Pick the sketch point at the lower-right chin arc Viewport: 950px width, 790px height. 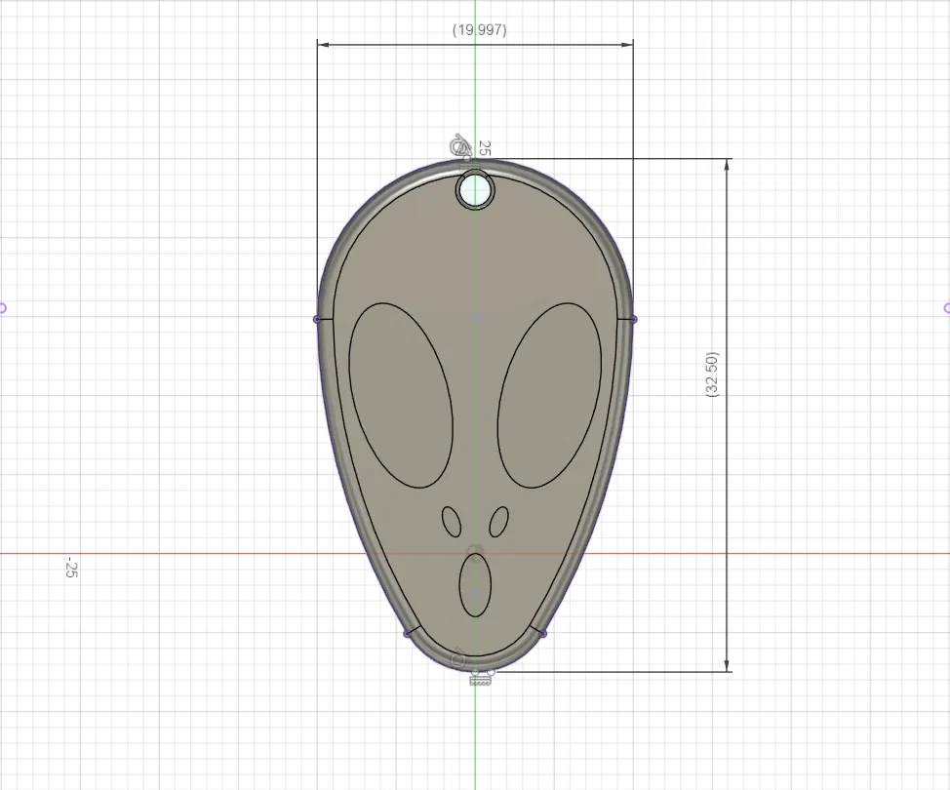[x=543, y=634]
